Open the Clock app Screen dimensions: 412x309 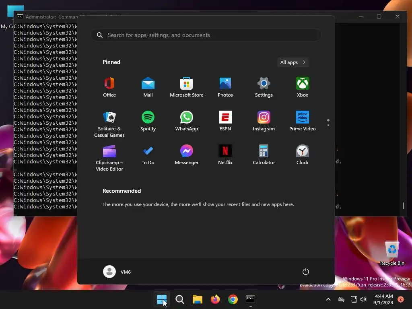pos(303,155)
